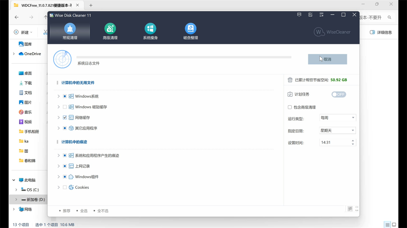Viewport: 407px width, 228px height.
Task: Expand the 其它应用程序 row
Action: pos(59,128)
